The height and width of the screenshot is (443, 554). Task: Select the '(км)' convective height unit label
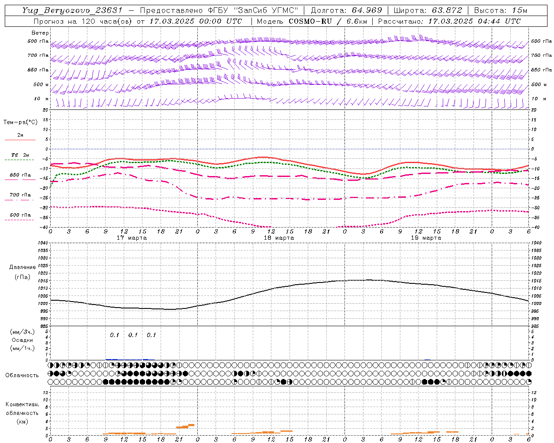pos(22,421)
